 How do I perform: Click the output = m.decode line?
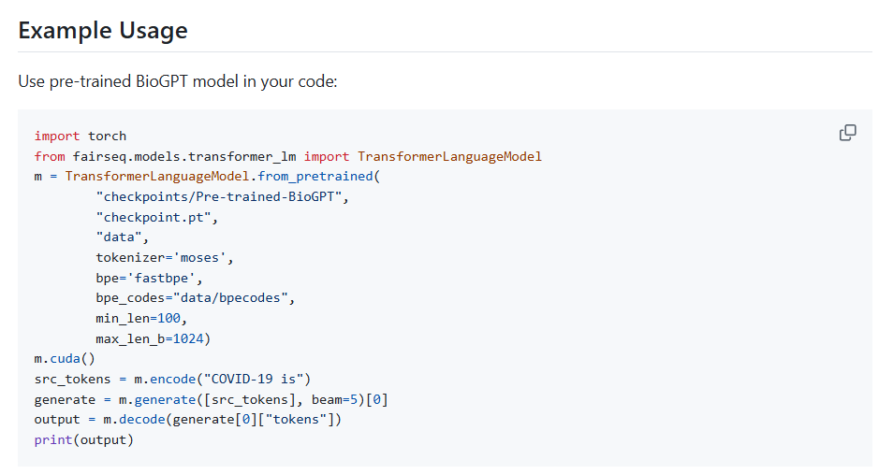(x=187, y=420)
